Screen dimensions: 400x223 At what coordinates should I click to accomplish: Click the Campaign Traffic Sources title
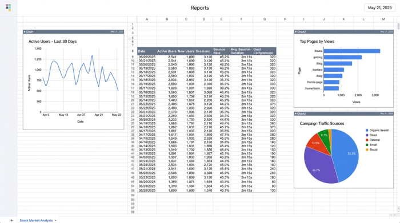(x=322, y=123)
